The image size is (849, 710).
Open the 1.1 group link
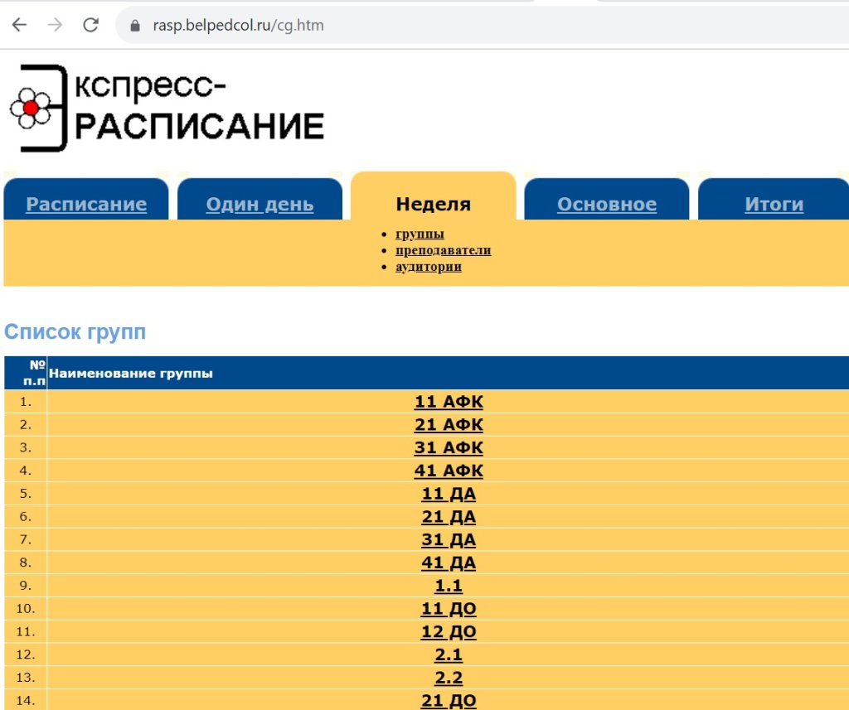click(x=449, y=587)
